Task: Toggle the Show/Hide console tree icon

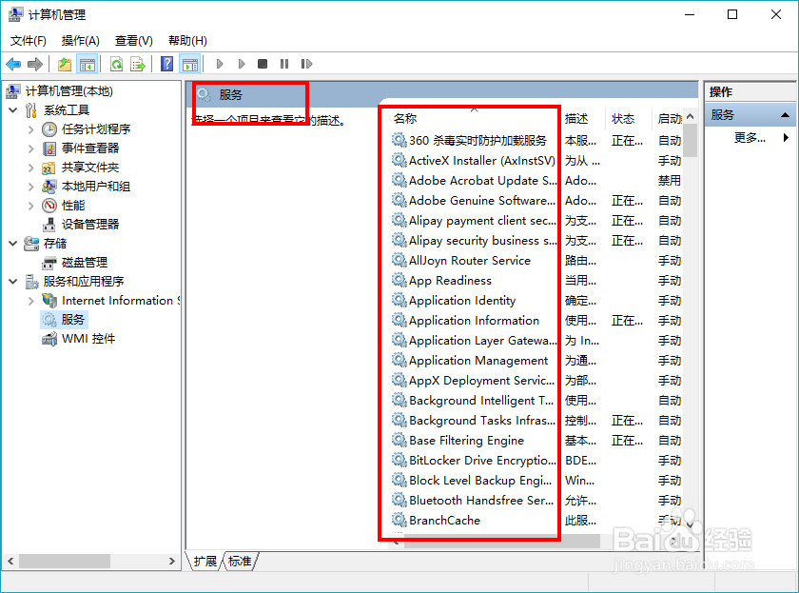Action: (x=87, y=64)
